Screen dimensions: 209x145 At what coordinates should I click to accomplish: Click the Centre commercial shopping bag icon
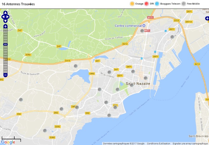click(144, 26)
